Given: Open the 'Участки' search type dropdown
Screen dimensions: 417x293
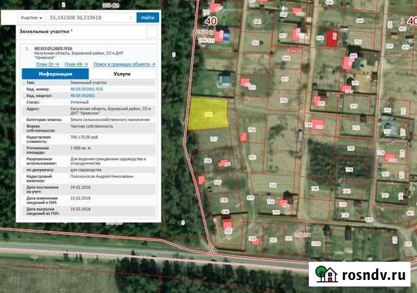Looking at the screenshot, I should tap(31, 18).
